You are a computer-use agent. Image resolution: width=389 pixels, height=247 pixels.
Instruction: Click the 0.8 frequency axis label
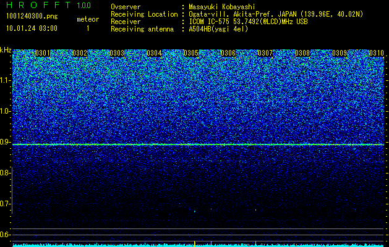(5, 173)
